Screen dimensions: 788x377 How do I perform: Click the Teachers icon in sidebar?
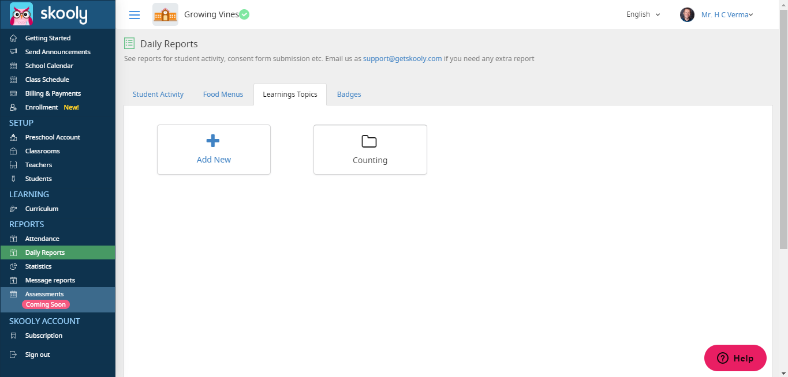[13, 165]
